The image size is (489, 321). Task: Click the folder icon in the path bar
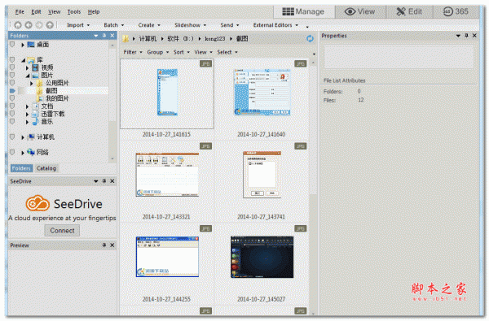(126, 38)
